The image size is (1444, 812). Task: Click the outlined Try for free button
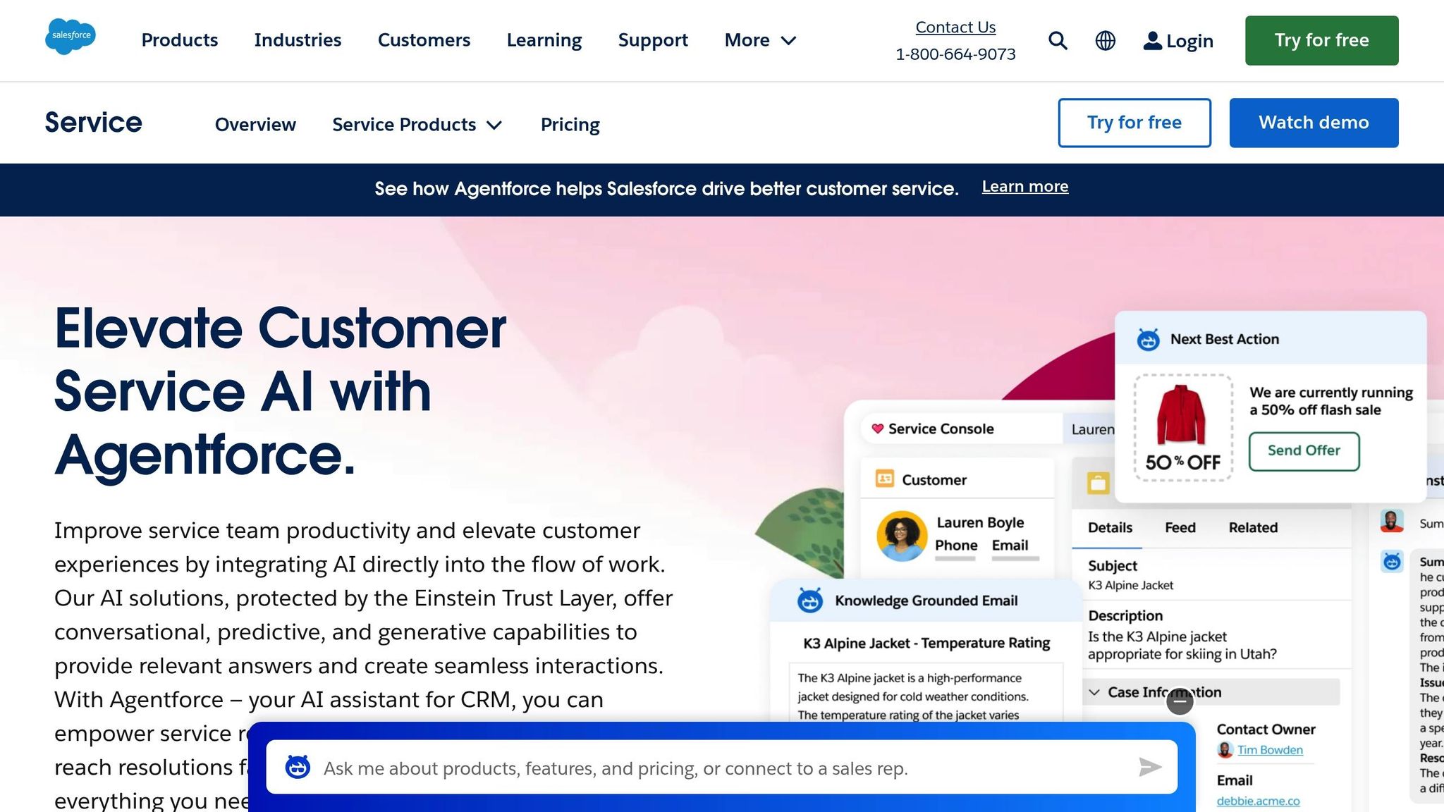(x=1134, y=123)
